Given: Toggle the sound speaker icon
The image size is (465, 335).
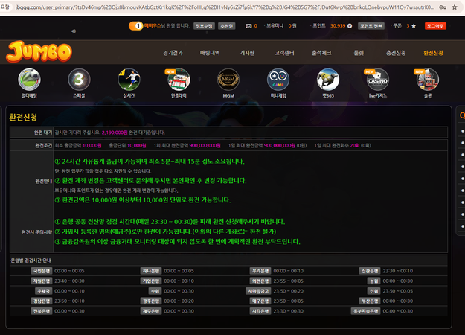Looking at the screenshot, I should [x=73, y=31].
